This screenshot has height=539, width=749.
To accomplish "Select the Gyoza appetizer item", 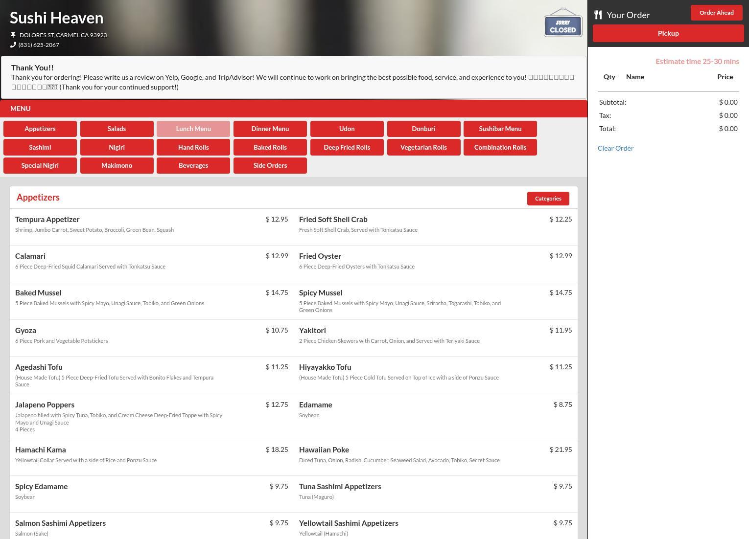I will (x=26, y=331).
